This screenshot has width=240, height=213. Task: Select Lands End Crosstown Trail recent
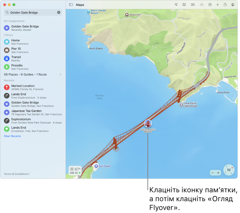(x=33, y=129)
